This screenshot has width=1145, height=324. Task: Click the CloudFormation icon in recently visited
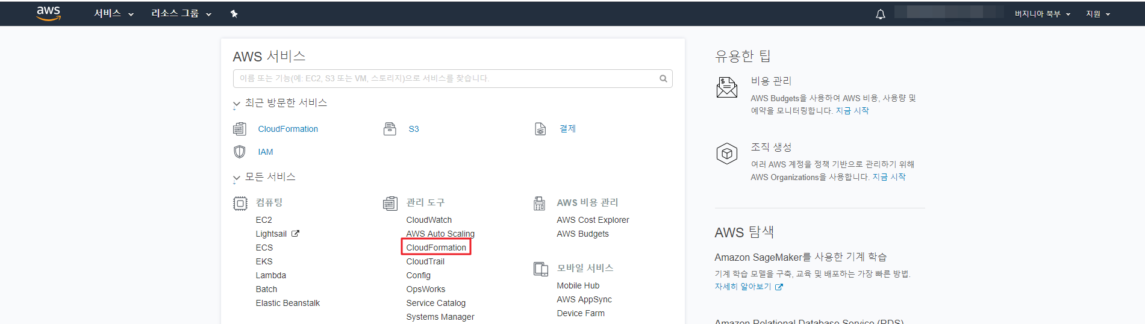(240, 129)
